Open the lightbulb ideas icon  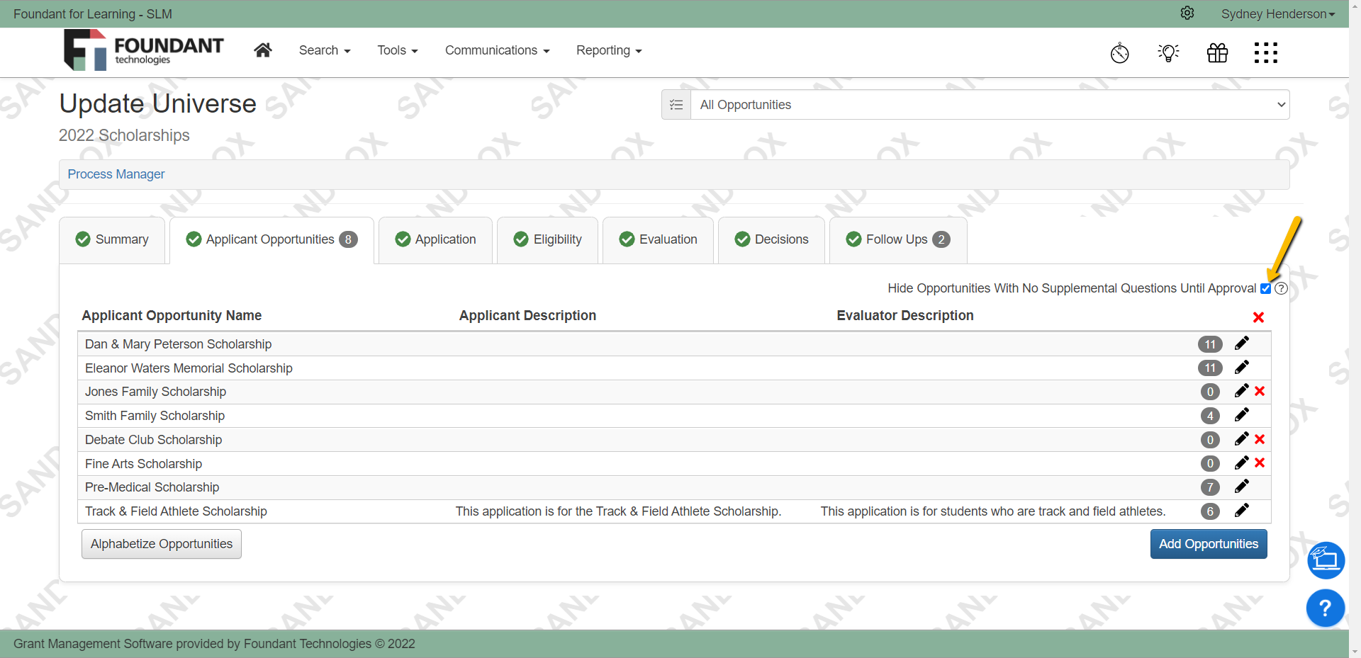pyautogui.click(x=1168, y=52)
